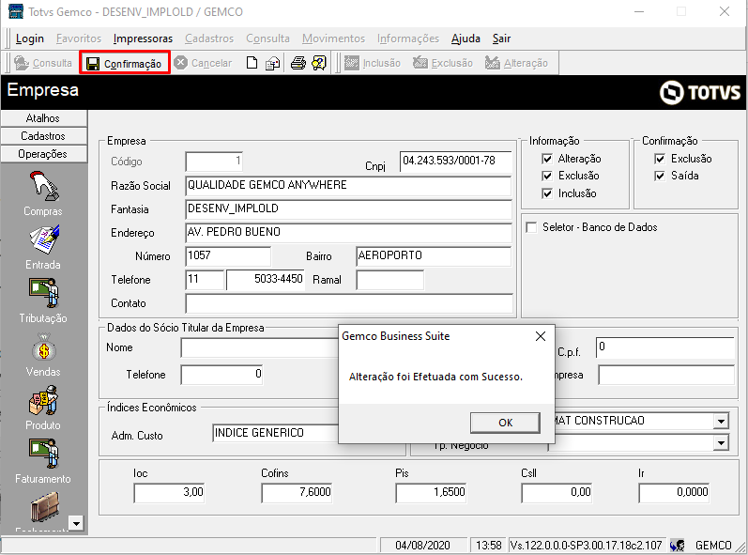Click the Csll value field
This screenshot has height=555, width=748.
(x=557, y=492)
